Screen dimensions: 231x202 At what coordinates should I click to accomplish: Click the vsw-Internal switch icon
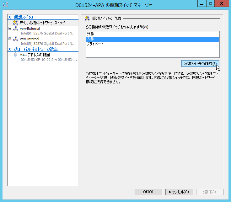point(16,39)
